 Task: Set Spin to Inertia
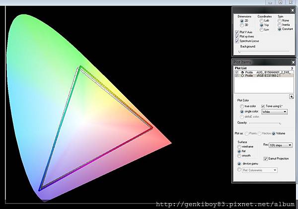pos(280,25)
